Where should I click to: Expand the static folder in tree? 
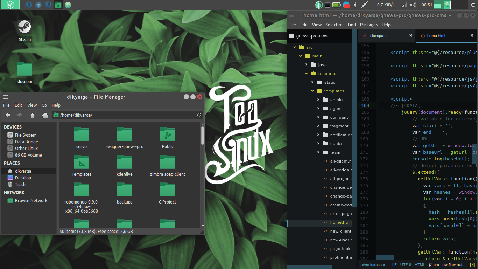312,82
